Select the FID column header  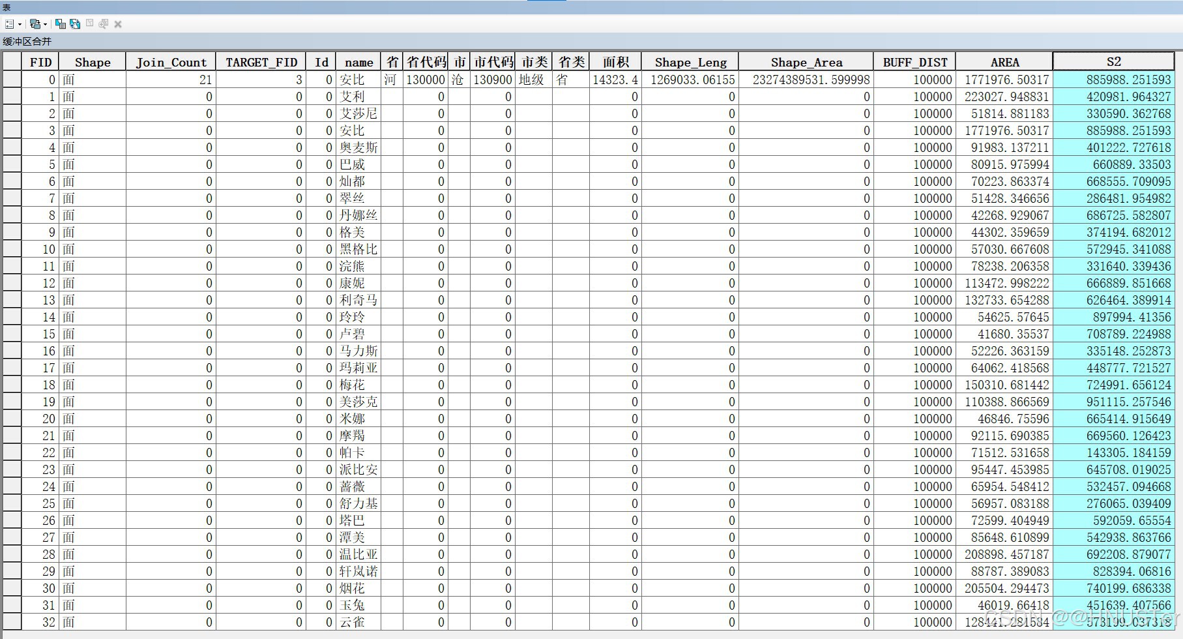pyautogui.click(x=40, y=62)
